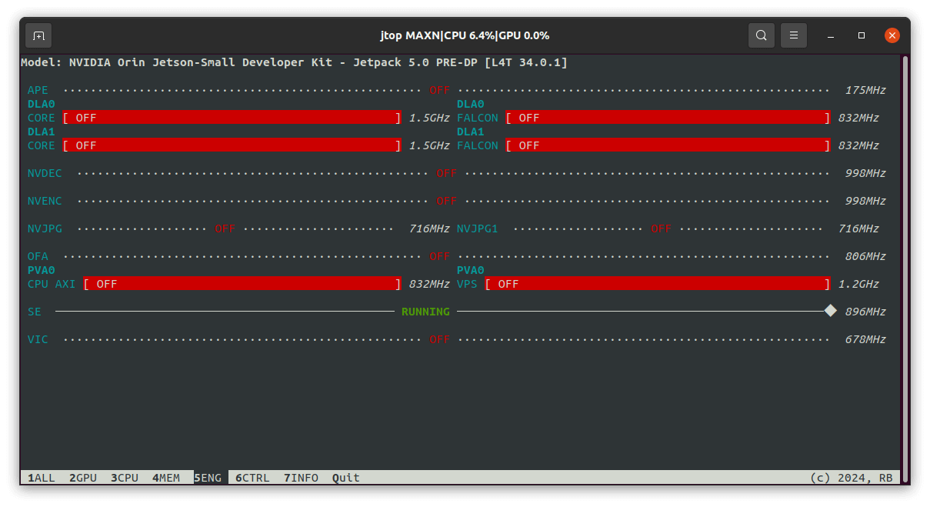Click the NVJPG1 OFF status
This screenshot has width=930, height=507.
click(662, 228)
